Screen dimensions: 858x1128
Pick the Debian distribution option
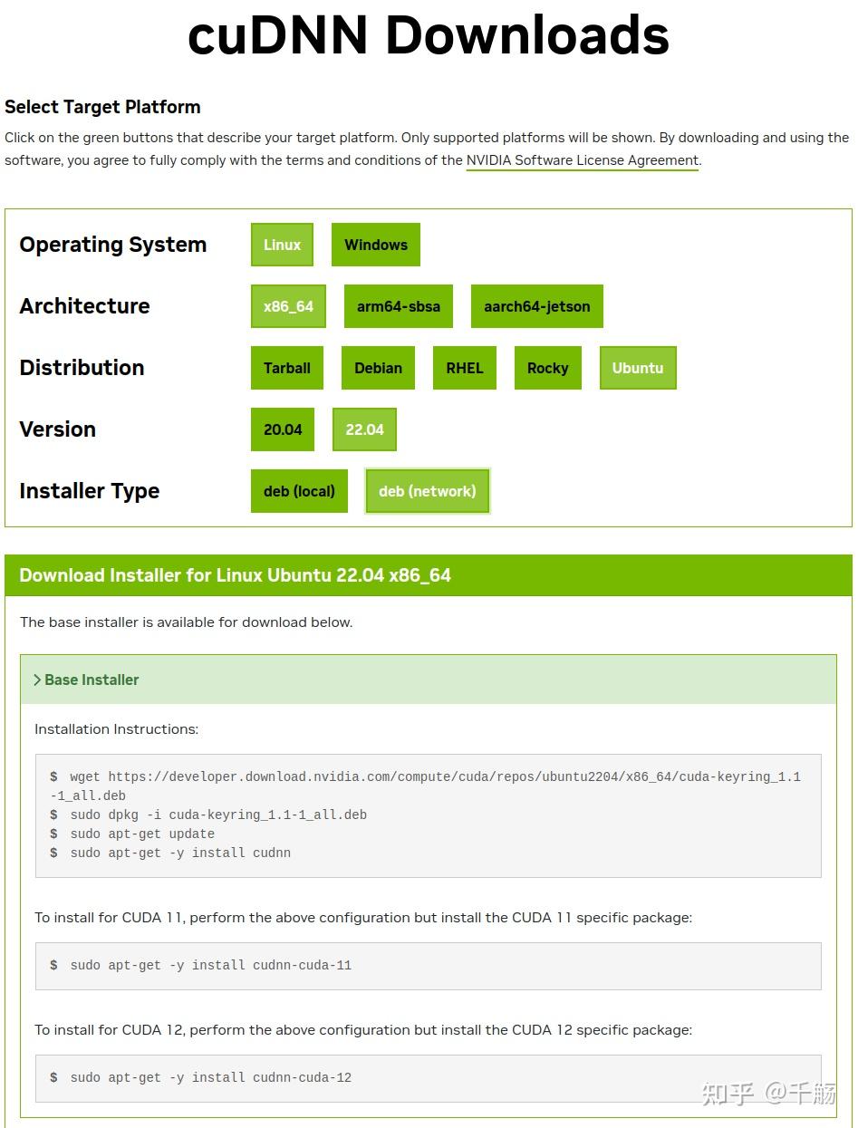378,368
